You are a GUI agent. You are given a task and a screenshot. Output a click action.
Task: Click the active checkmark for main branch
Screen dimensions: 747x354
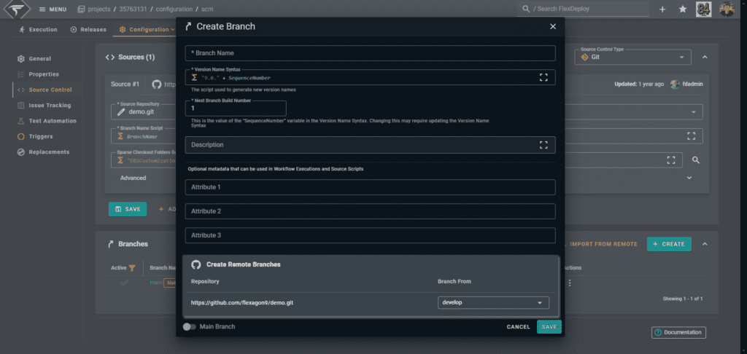[124, 283]
